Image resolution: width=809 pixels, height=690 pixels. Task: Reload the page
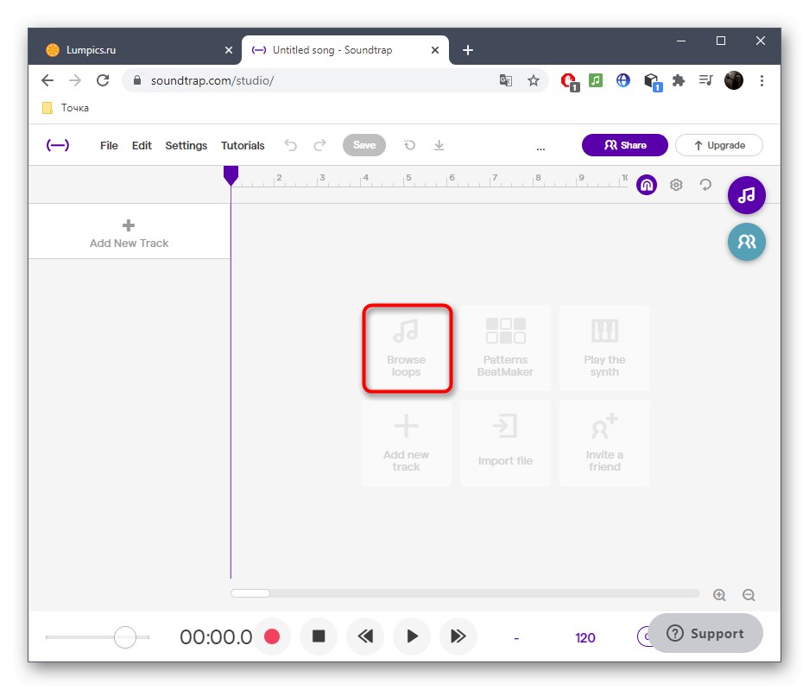(103, 80)
